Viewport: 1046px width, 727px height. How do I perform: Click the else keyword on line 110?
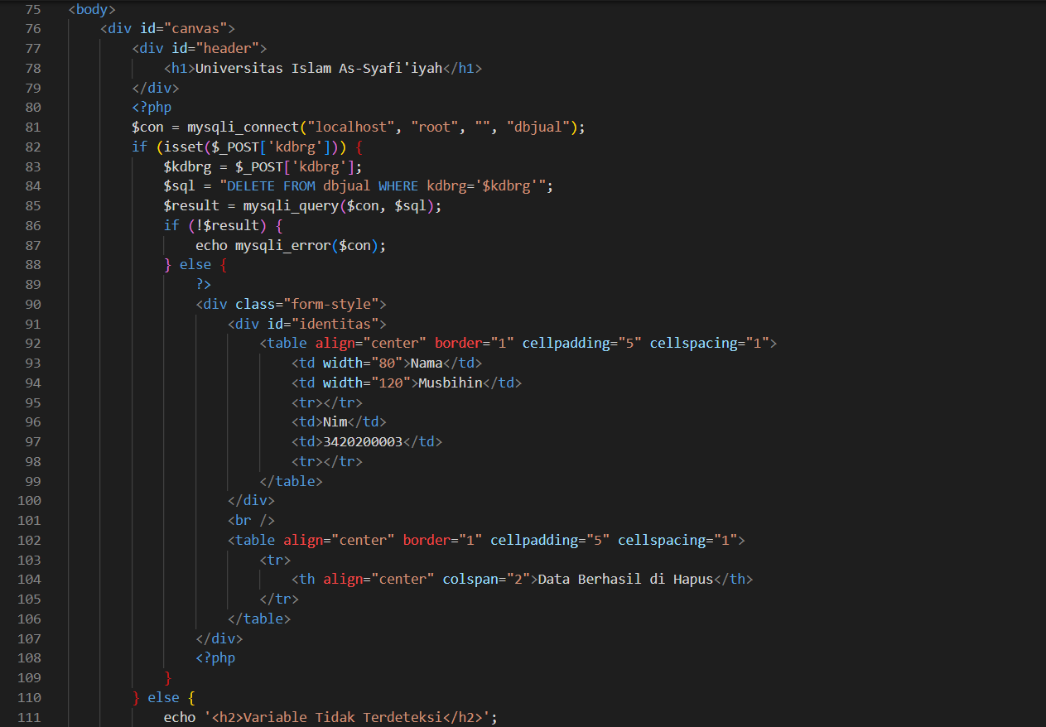164,697
